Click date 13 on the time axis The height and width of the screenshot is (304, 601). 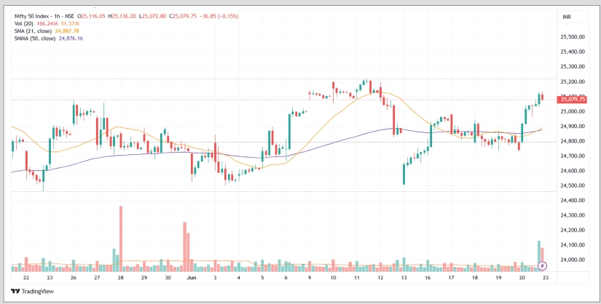click(404, 279)
